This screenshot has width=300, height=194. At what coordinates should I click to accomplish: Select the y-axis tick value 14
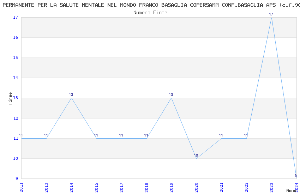16,78
